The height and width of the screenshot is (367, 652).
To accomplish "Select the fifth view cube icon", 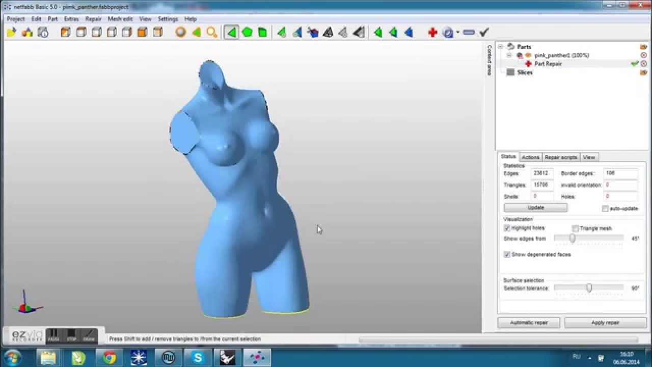I will tap(127, 33).
